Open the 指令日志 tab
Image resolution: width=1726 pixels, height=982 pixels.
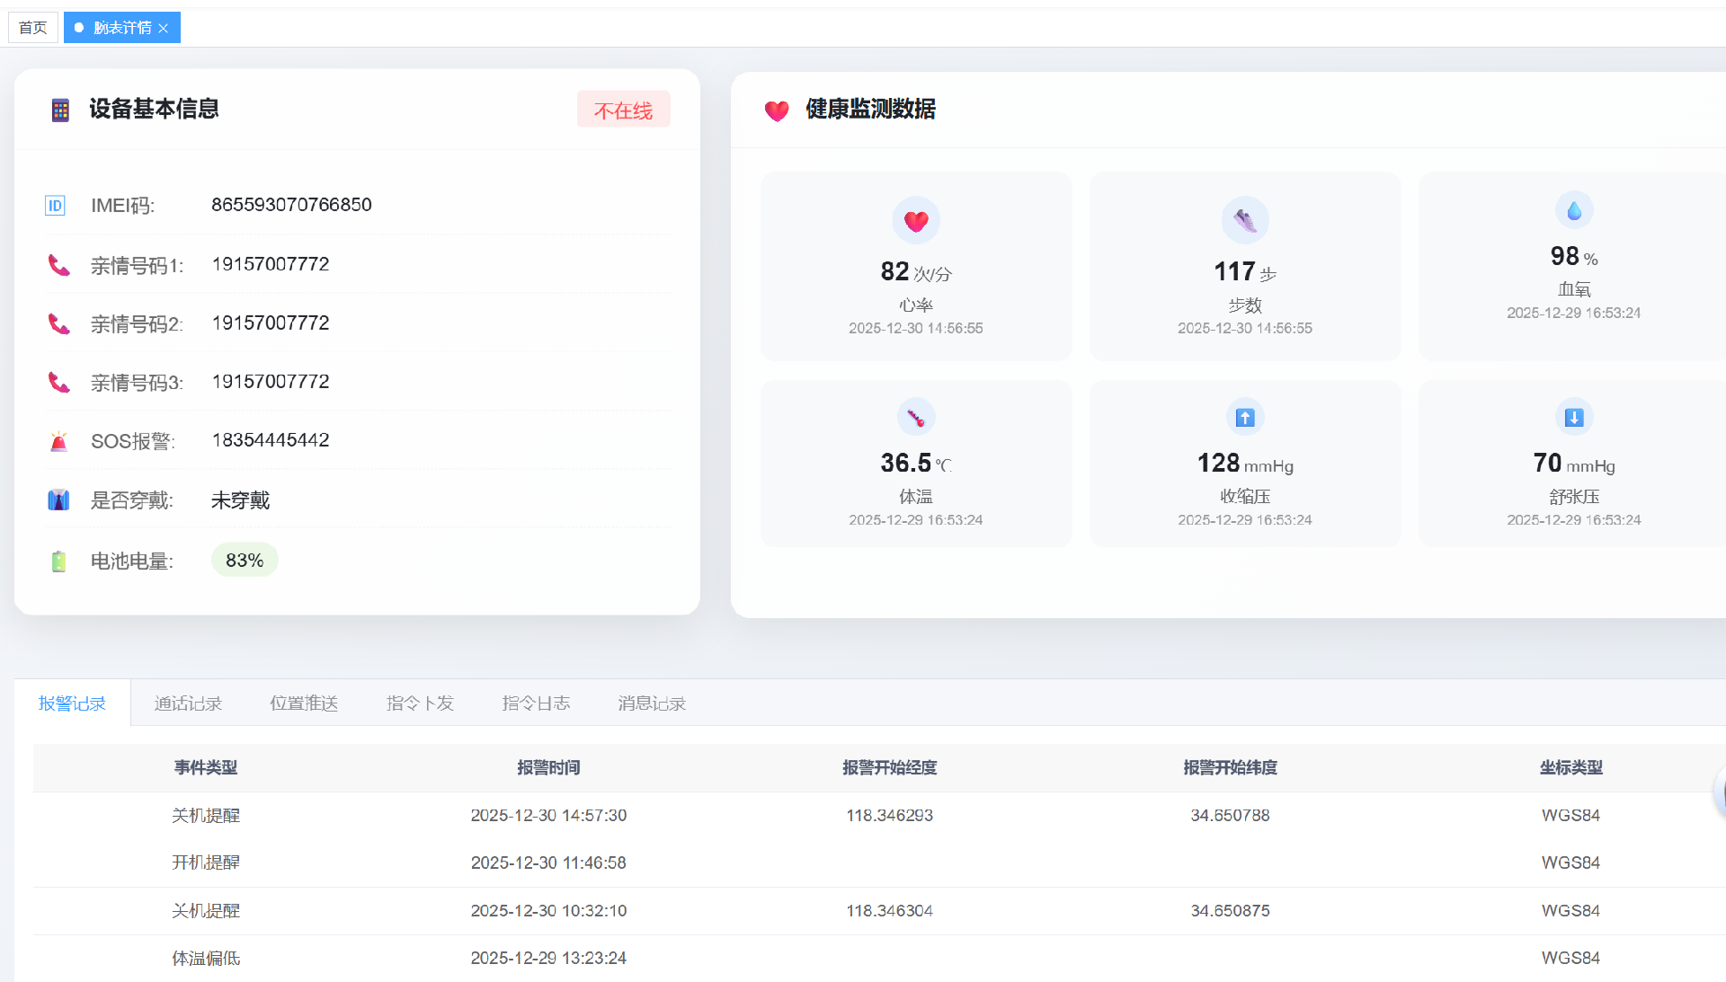(x=536, y=703)
